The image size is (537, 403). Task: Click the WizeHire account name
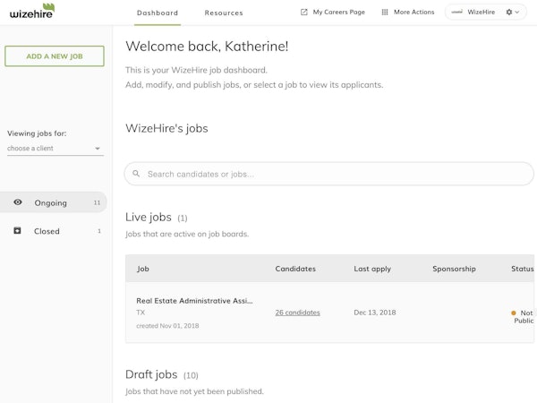(x=482, y=13)
